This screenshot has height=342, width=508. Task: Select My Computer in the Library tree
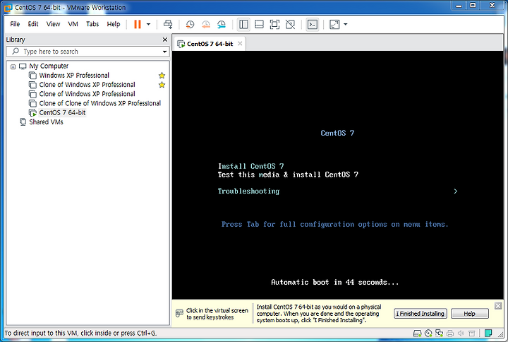49,66
